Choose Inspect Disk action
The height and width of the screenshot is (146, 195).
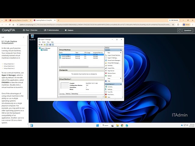111,68
